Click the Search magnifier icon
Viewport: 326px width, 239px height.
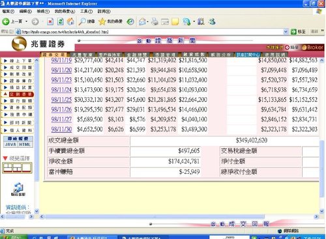[x=82, y=21]
